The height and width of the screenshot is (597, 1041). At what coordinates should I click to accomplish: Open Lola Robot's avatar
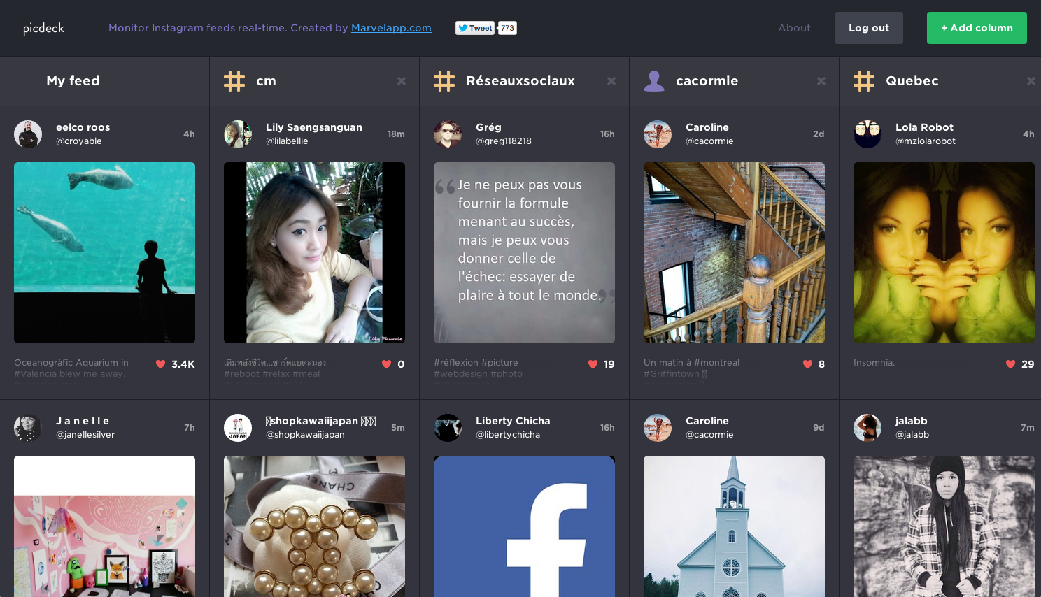(867, 134)
